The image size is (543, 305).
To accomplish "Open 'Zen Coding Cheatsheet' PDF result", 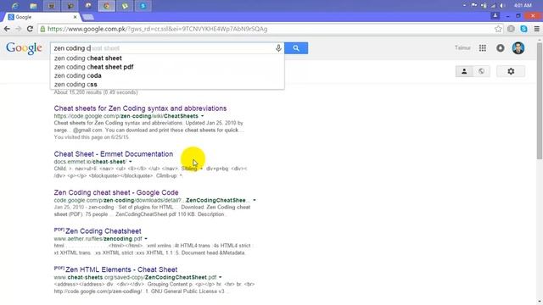I will pos(104,231).
